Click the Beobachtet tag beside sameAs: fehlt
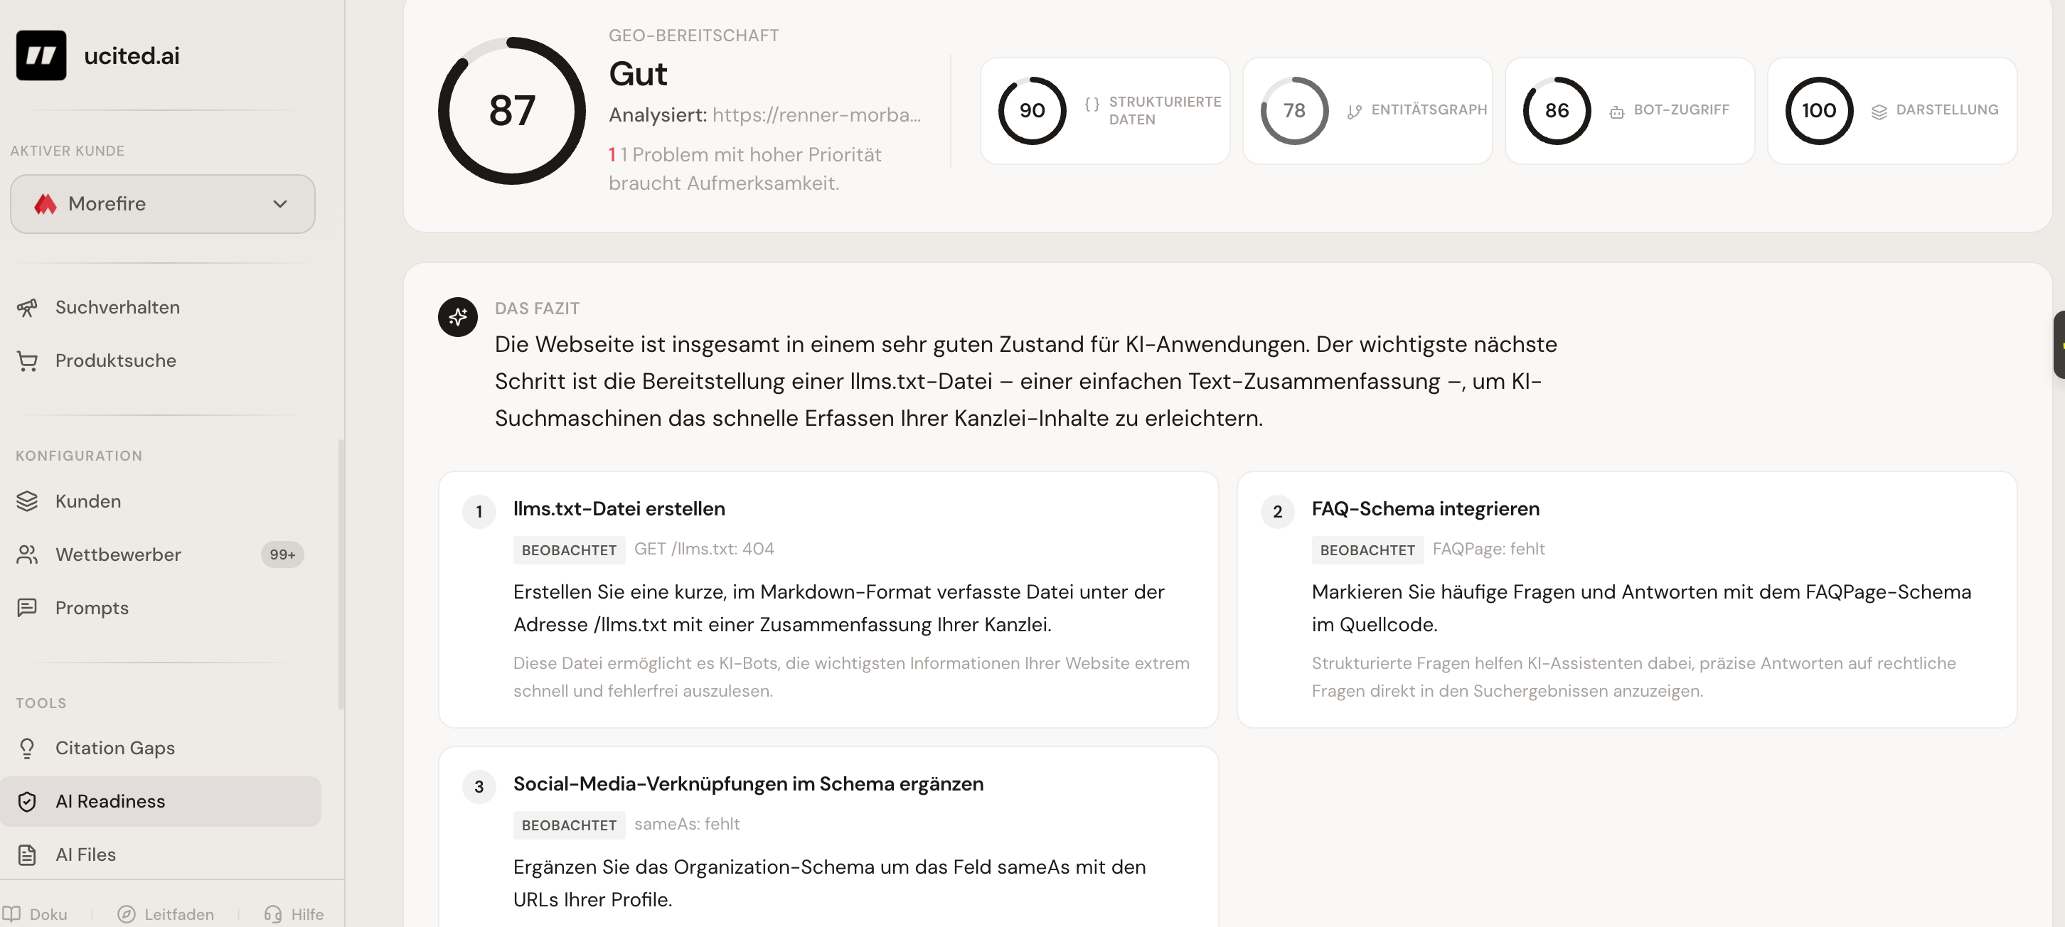The height and width of the screenshot is (927, 2065). point(568,825)
